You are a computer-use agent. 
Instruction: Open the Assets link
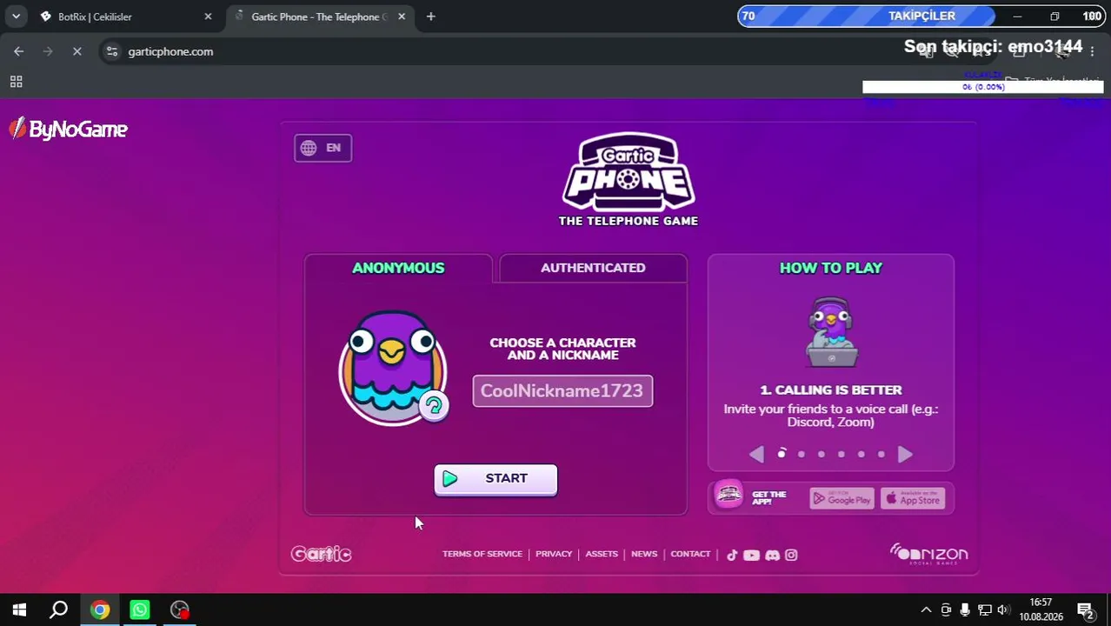pos(602,554)
